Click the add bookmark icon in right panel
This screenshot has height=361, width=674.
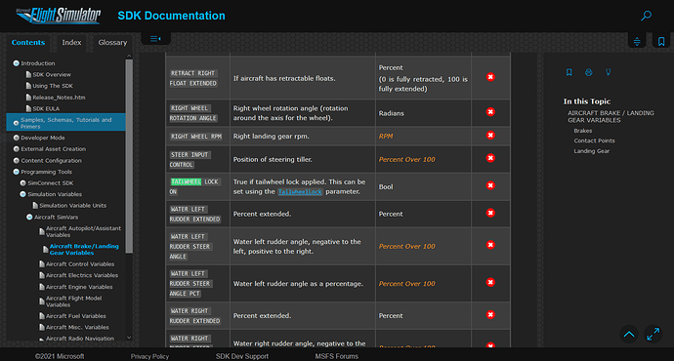click(x=569, y=72)
